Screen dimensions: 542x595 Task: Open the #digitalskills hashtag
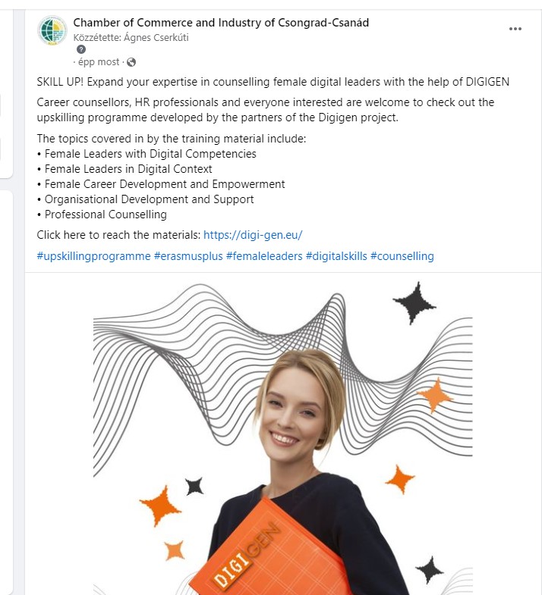point(336,256)
